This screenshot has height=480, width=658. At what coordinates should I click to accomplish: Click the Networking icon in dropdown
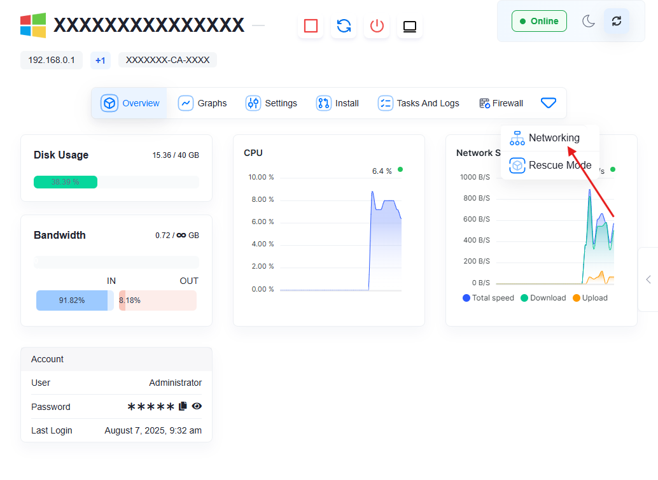517,138
